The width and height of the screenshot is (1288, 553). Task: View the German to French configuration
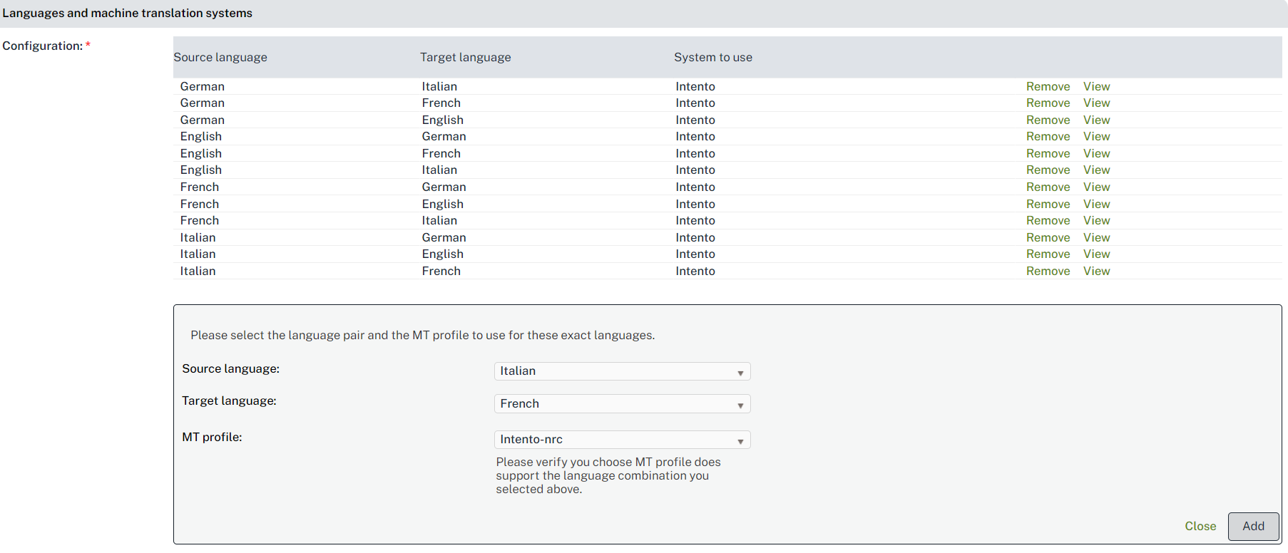(1096, 103)
